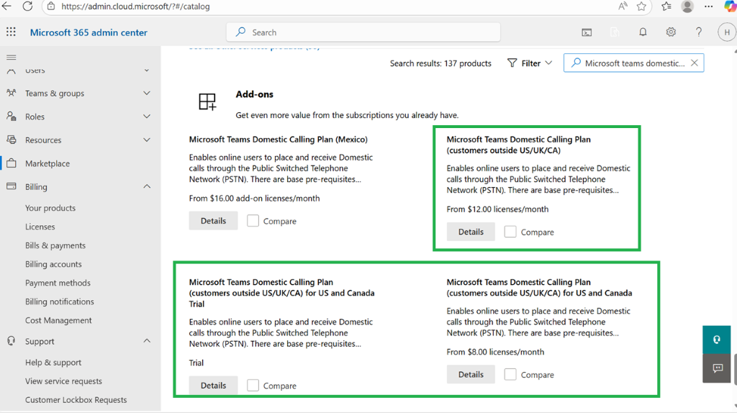Image resolution: width=737 pixels, height=413 pixels.
Task: Open Billing notifications page
Action: (59, 301)
